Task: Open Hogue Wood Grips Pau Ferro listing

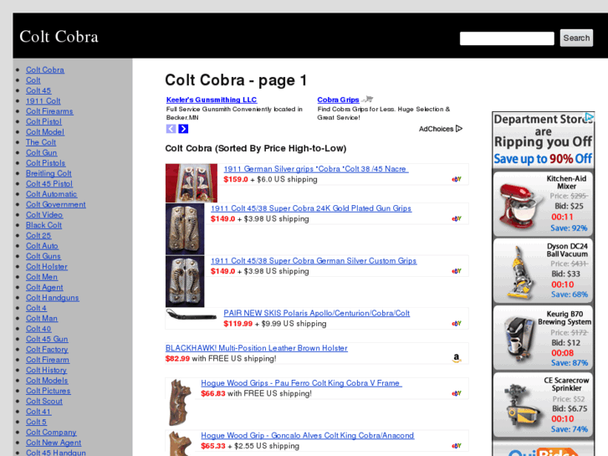Action: point(301,382)
